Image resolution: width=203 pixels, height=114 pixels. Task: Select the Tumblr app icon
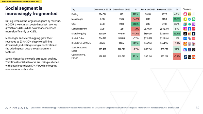point(194,34)
